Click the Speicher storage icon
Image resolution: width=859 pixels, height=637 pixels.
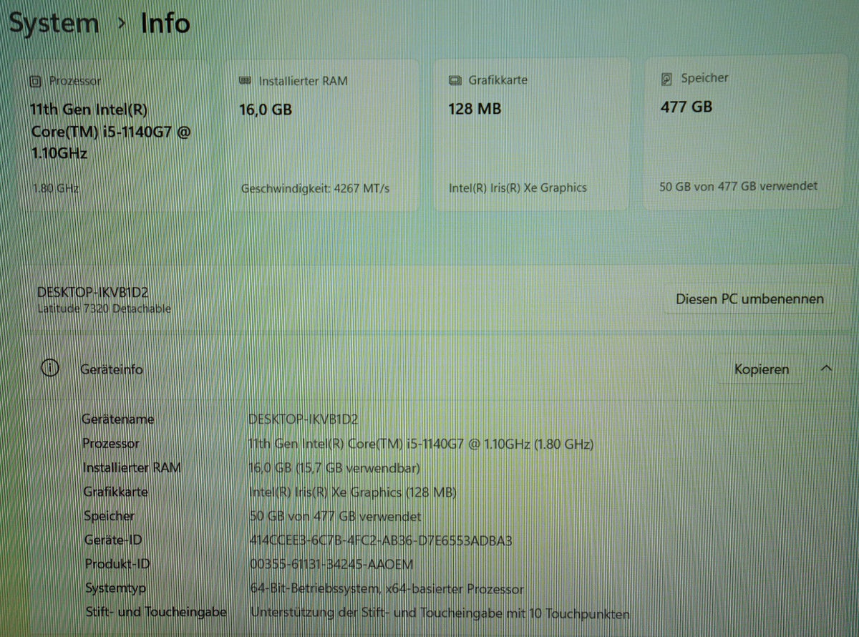pyautogui.click(x=667, y=79)
